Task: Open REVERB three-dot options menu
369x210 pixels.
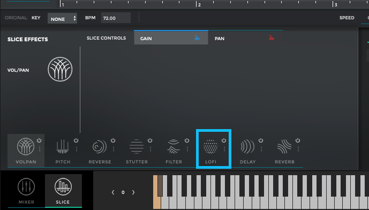Action: (x=298, y=149)
